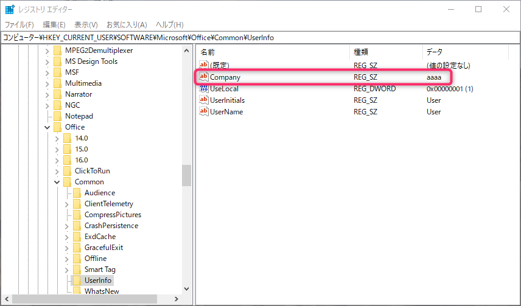Expand the Multimedia key
521x306 pixels.
pos(47,84)
